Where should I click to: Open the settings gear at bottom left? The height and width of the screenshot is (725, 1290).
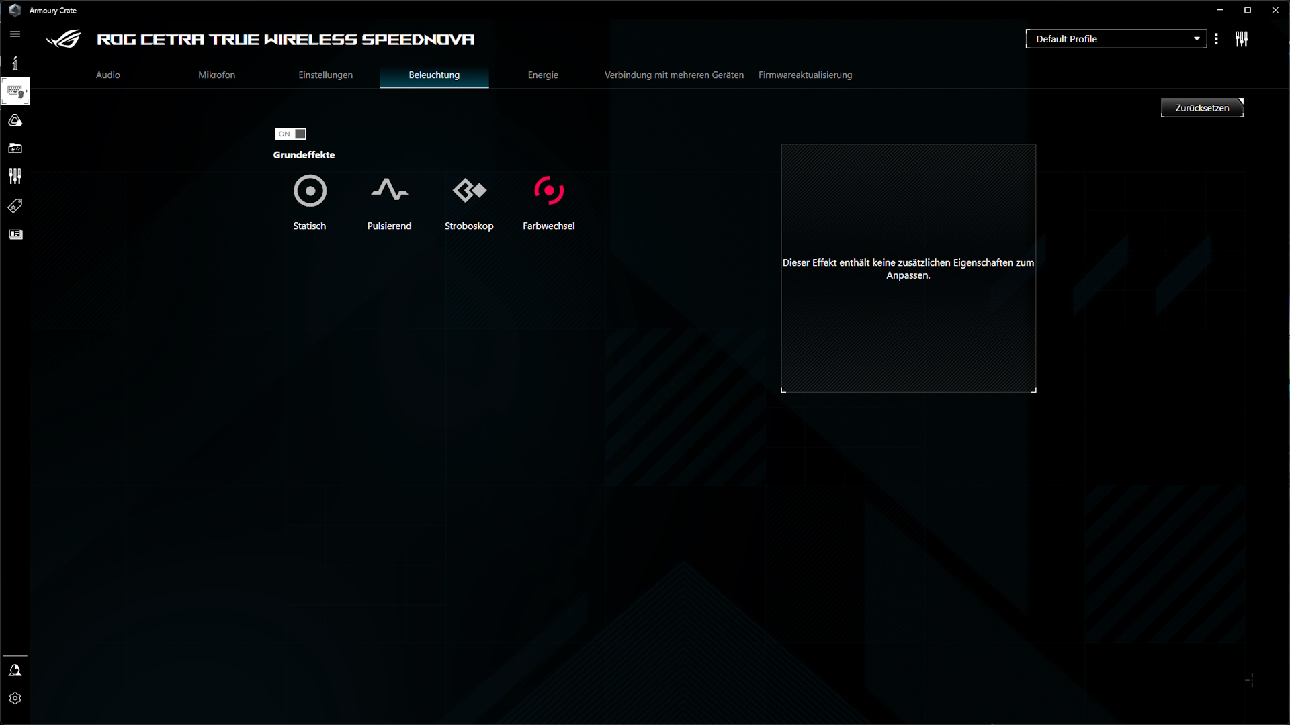tap(15, 698)
